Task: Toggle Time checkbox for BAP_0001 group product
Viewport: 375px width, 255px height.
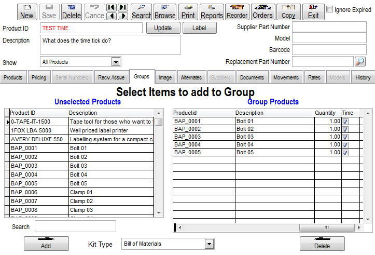Action: pos(345,122)
